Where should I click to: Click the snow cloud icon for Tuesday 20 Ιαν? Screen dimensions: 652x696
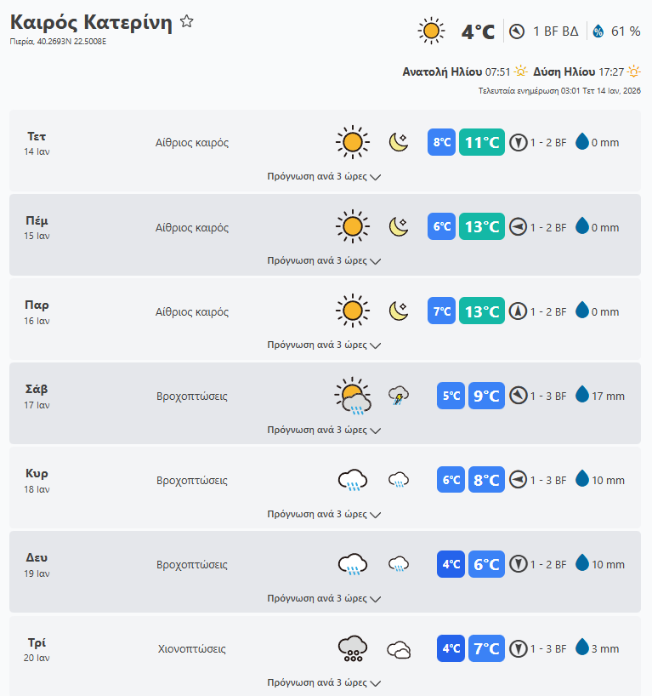pos(352,649)
